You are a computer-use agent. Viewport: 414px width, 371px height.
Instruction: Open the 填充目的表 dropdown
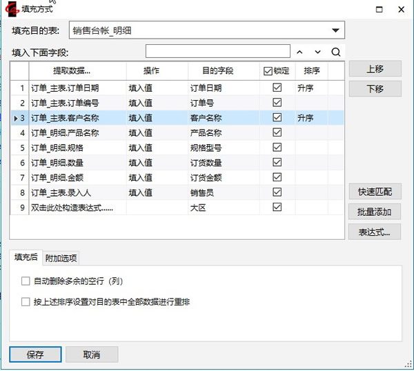[335, 30]
